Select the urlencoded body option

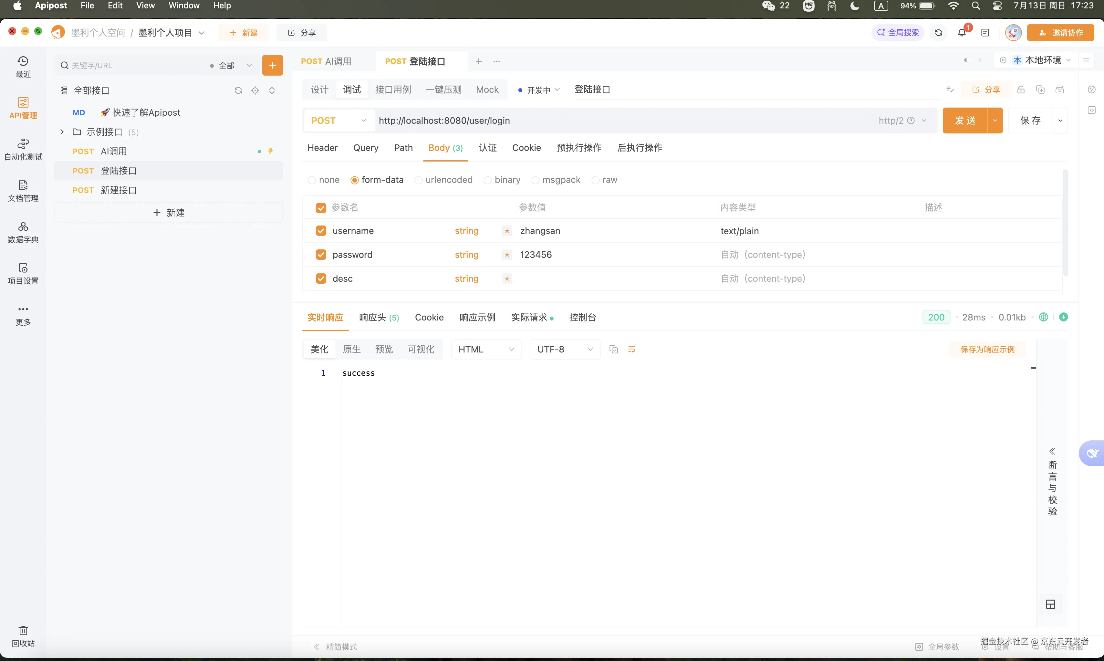click(x=418, y=180)
